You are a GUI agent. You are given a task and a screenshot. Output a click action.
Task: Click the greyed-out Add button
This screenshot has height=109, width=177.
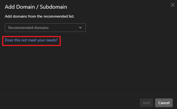pos(146,103)
